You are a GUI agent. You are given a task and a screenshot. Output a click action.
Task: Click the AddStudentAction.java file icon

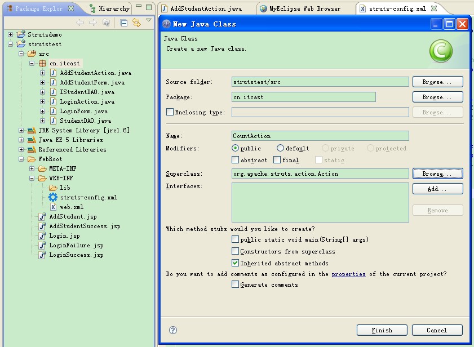click(x=53, y=73)
